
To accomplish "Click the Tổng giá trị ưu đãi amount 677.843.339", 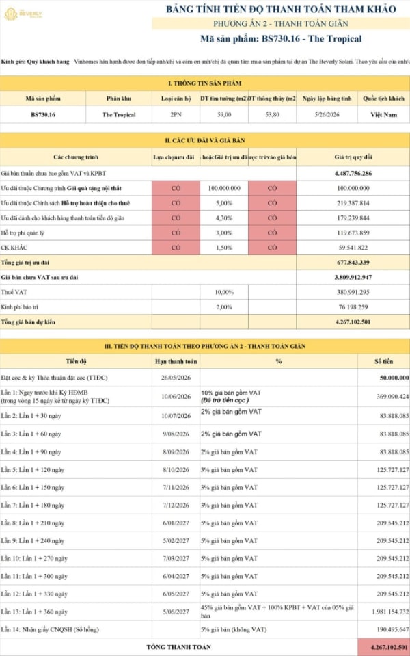I will [x=353, y=262].
